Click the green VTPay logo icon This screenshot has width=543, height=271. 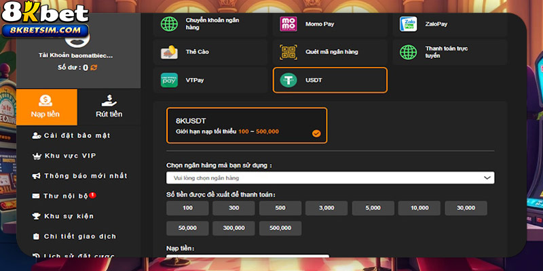pyautogui.click(x=169, y=80)
